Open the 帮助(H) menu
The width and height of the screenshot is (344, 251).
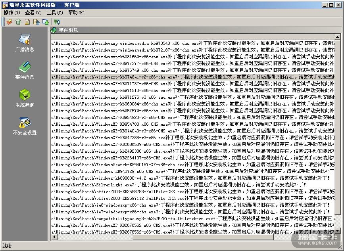76,13
